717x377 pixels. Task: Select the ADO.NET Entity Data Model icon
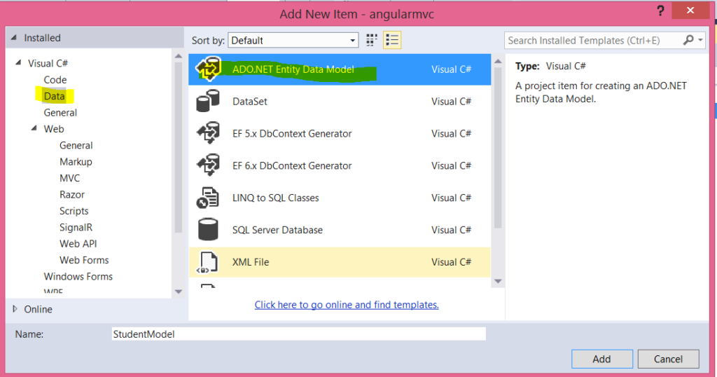click(x=208, y=69)
